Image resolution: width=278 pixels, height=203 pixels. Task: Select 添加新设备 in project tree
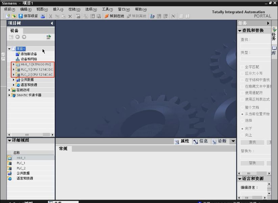pos(29,54)
